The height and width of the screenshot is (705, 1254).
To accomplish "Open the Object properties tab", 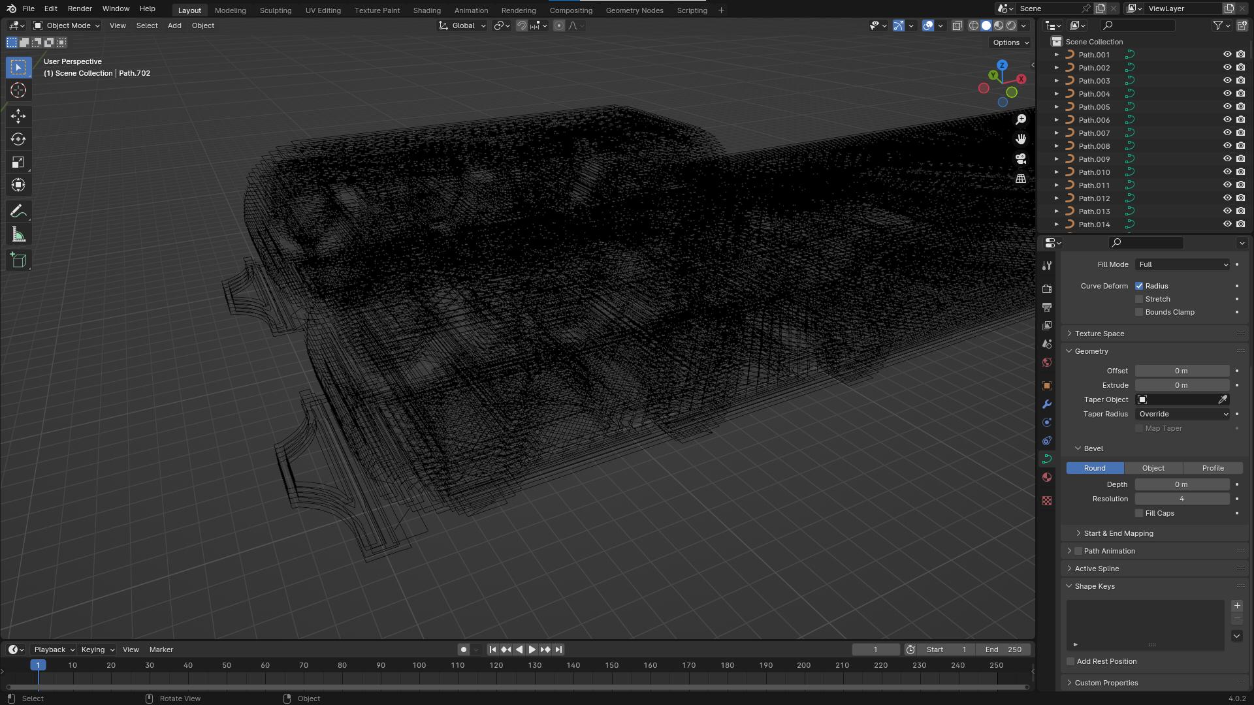I will (x=1047, y=386).
